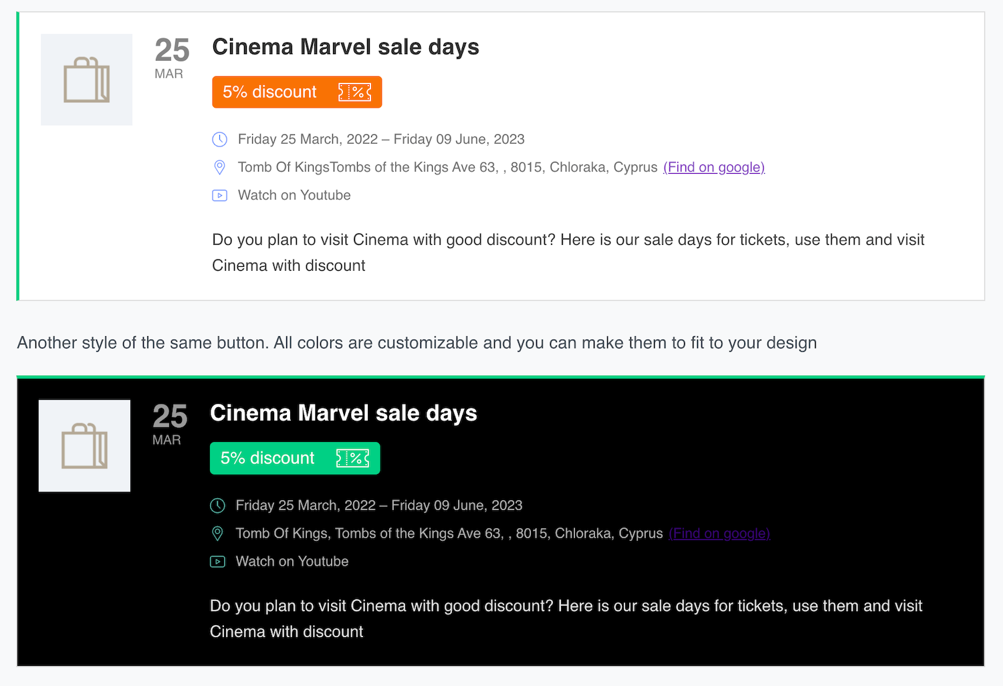Click the shopping bag thumbnail in the white card
Screen dimensions: 1003x686
86,80
